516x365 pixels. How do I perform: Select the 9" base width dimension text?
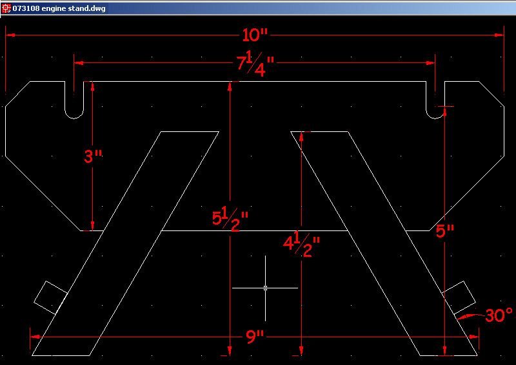click(255, 337)
